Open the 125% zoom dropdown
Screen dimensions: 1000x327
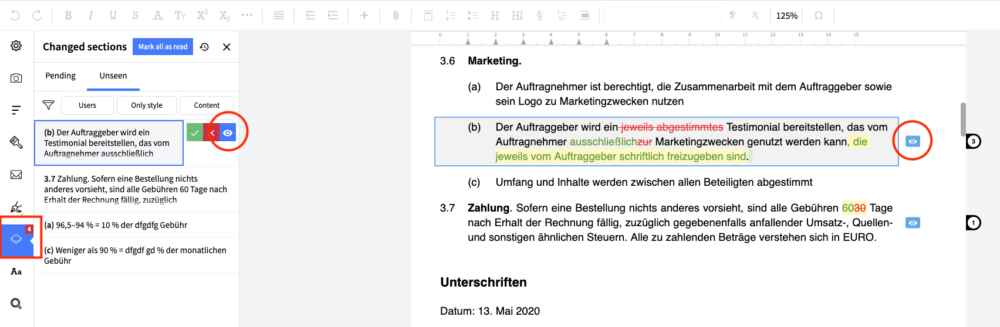click(786, 16)
